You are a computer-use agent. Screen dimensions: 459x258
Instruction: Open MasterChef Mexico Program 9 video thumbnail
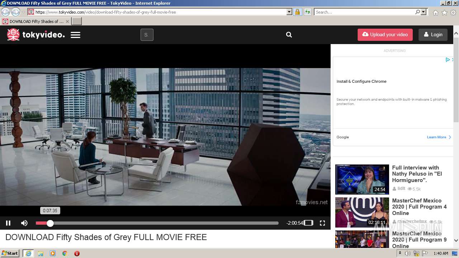362,239
